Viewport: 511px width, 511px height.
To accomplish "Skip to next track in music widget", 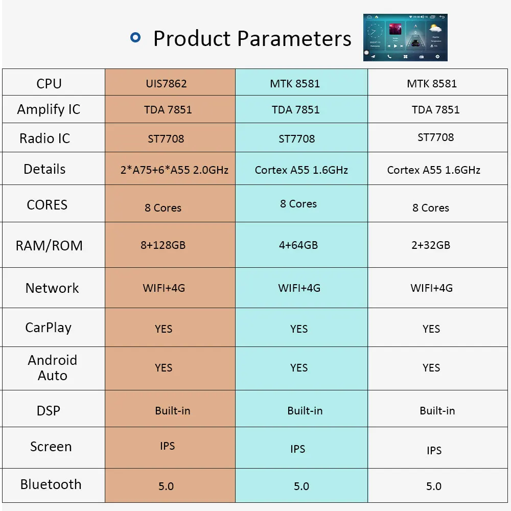I will pos(402,46).
